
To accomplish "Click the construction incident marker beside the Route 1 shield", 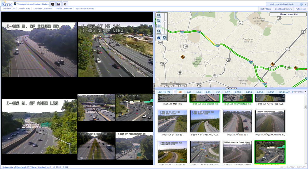I will (272, 64).
